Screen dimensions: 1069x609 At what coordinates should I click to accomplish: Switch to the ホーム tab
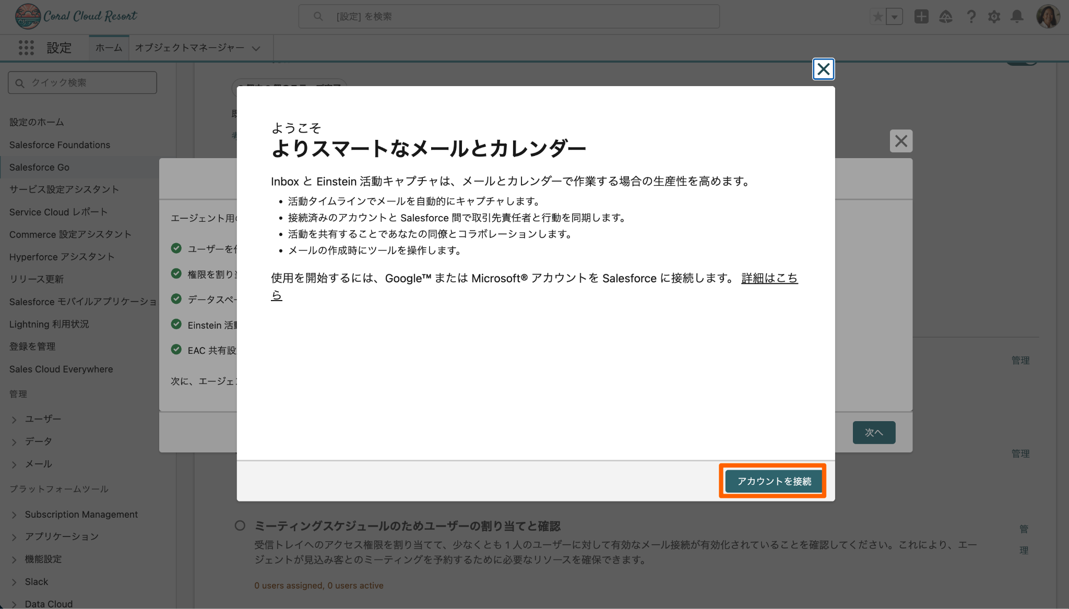[x=109, y=48]
